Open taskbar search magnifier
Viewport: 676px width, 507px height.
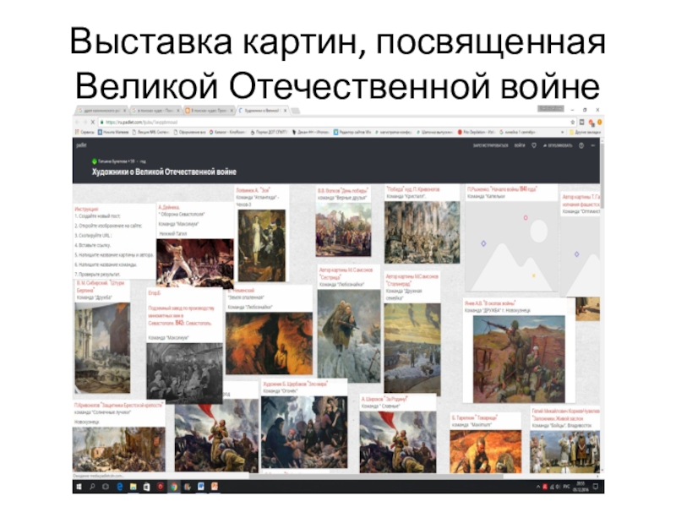pyautogui.click(x=92, y=487)
